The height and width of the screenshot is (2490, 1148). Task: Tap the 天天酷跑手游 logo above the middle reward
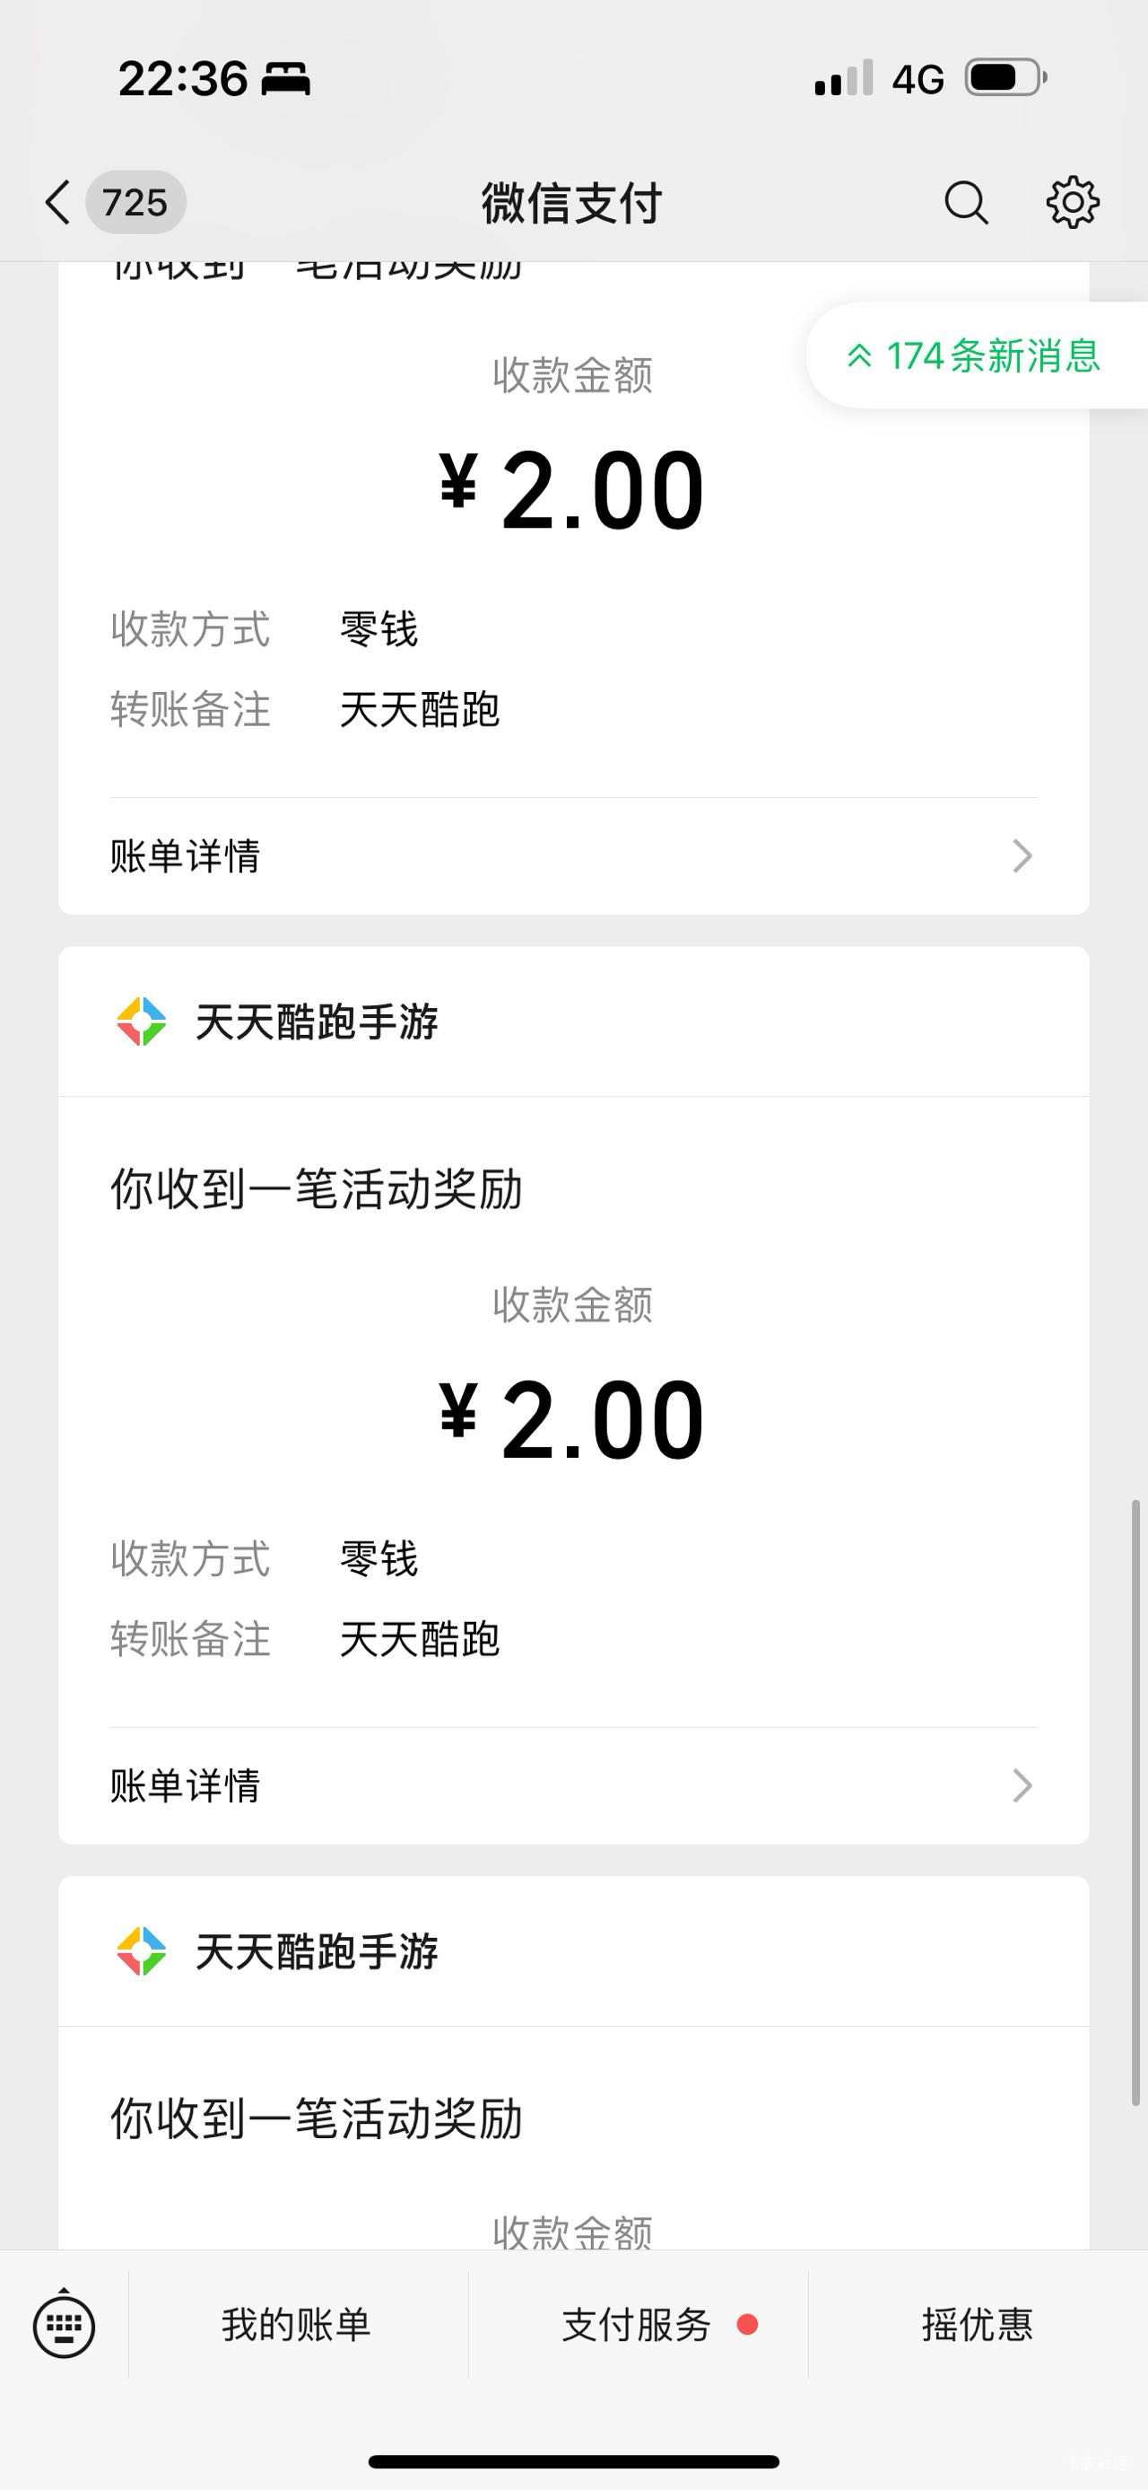point(141,1021)
